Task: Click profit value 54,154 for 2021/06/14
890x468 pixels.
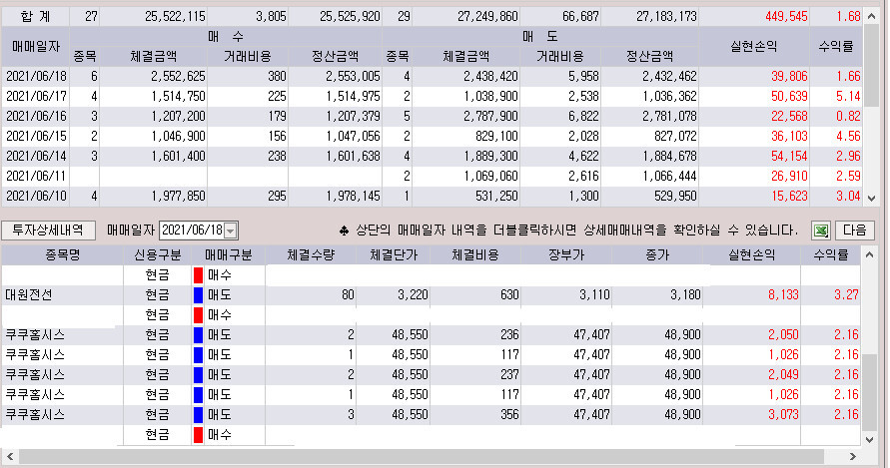Action: pos(789,156)
